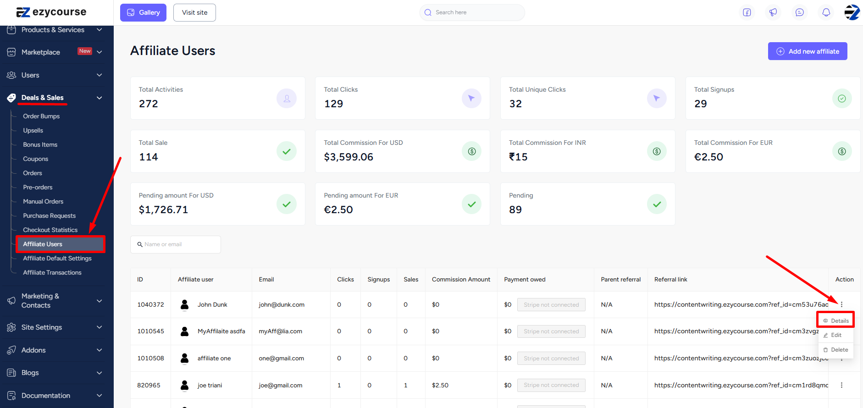Viewport: 863px width, 408px height.
Task: Open the Upsells submenu item
Action: 33,131
